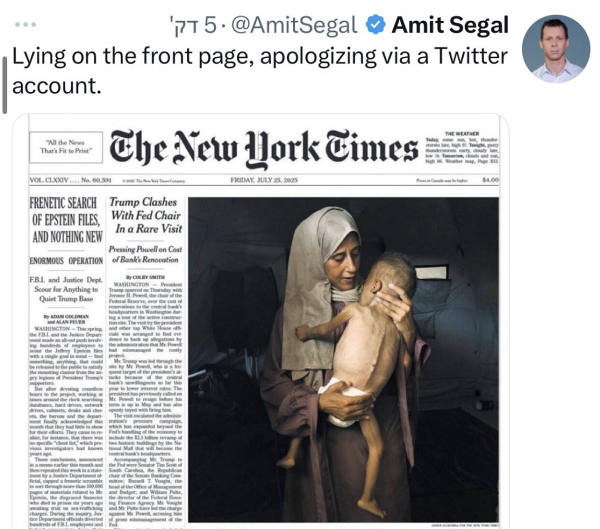Click the 'Friday, July 25, 2025' date line
Image resolution: width=600 pixels, height=529 pixels.
pos(263,180)
